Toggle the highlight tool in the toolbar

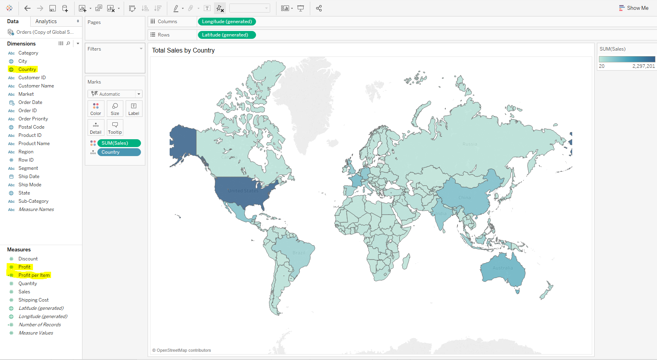pyautogui.click(x=176, y=8)
